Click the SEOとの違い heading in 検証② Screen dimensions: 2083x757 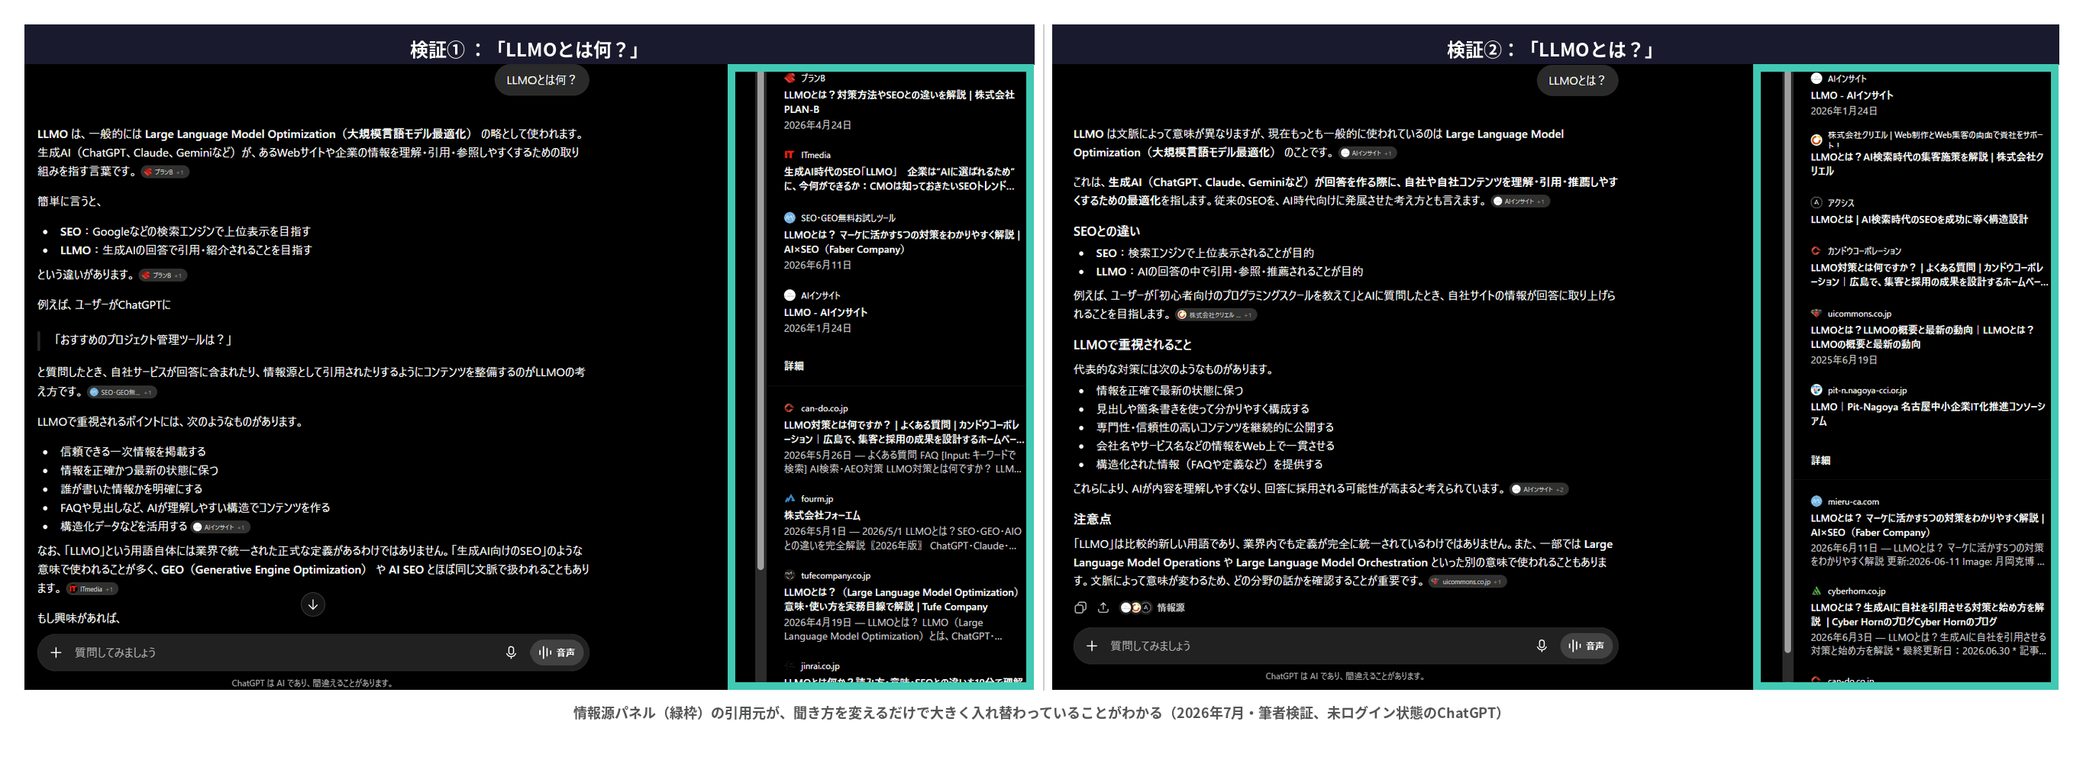point(1106,232)
